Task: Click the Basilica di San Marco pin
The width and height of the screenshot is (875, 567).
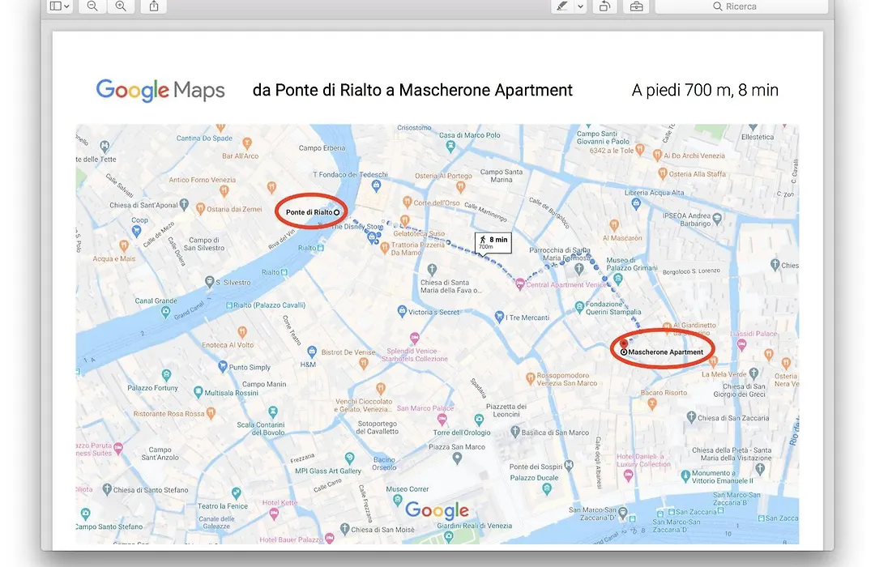Action: pos(515,432)
